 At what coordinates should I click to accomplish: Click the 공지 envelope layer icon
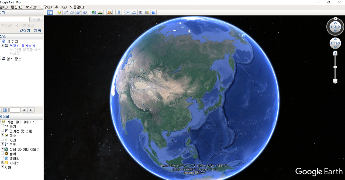click(x=6, y=126)
